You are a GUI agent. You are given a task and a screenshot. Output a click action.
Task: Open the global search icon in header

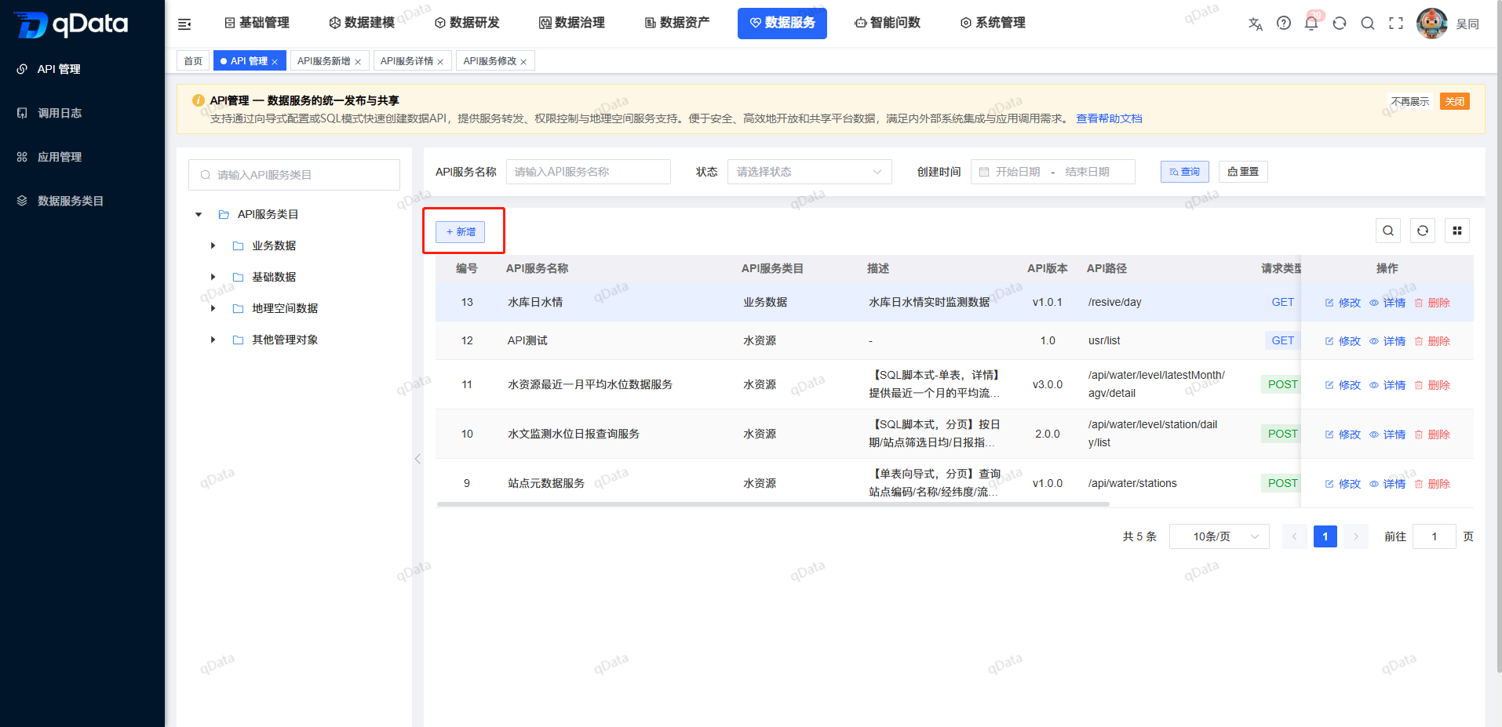(x=1368, y=24)
